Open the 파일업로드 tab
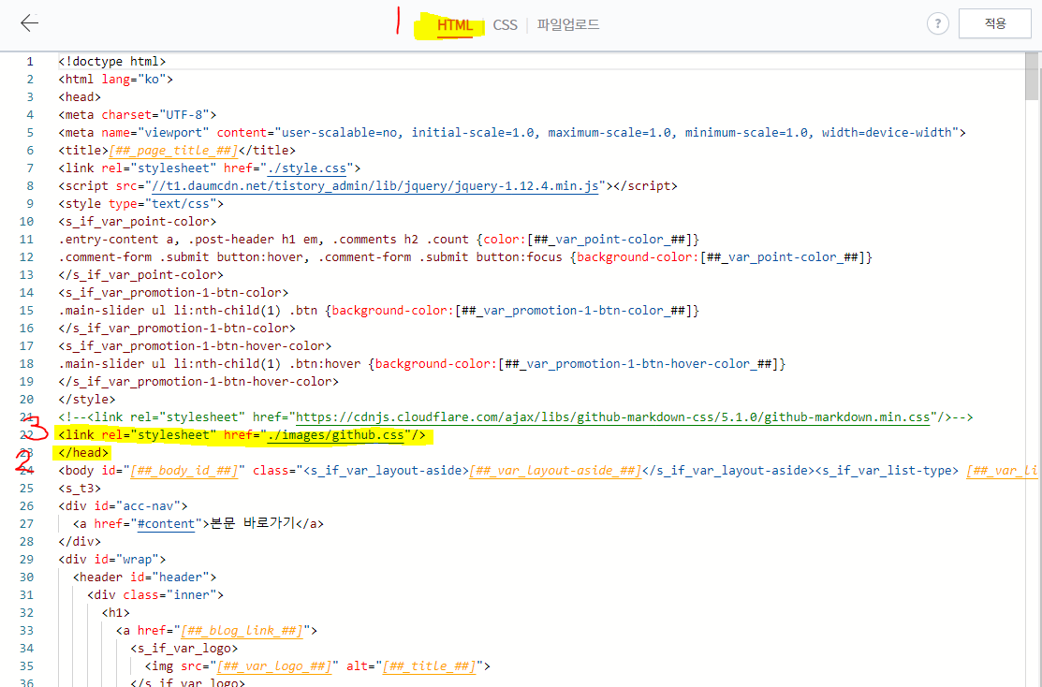This screenshot has width=1042, height=687. (x=568, y=24)
